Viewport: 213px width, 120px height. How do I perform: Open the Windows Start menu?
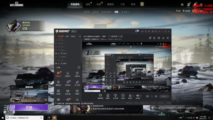[3, 118]
